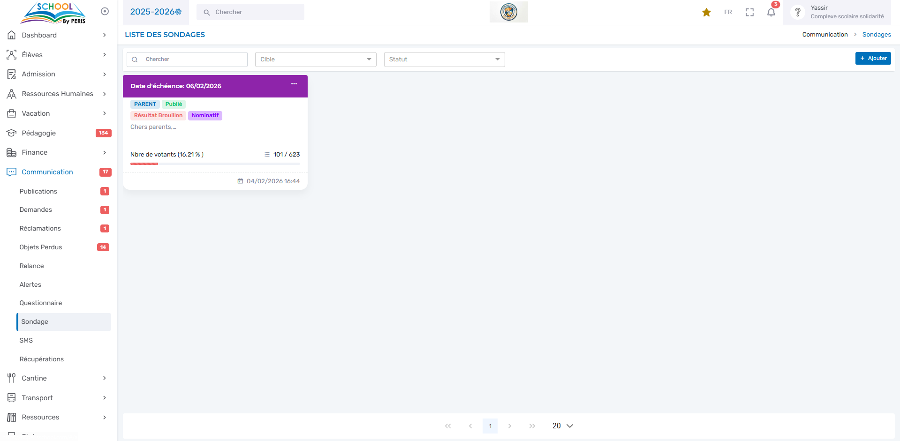This screenshot has width=900, height=441.
Task: Click the Communication breadcrumb link
Action: pyautogui.click(x=824, y=35)
